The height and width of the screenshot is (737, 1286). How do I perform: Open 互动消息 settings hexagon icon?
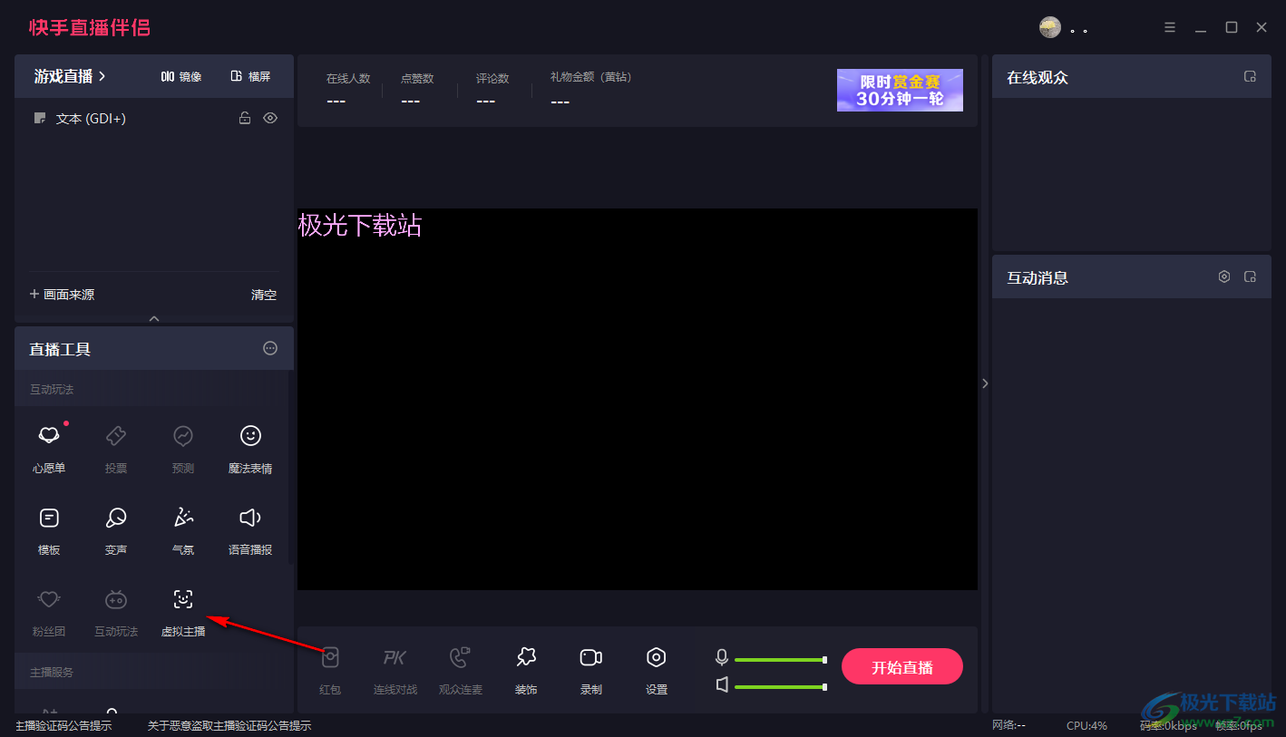pos(1224,276)
